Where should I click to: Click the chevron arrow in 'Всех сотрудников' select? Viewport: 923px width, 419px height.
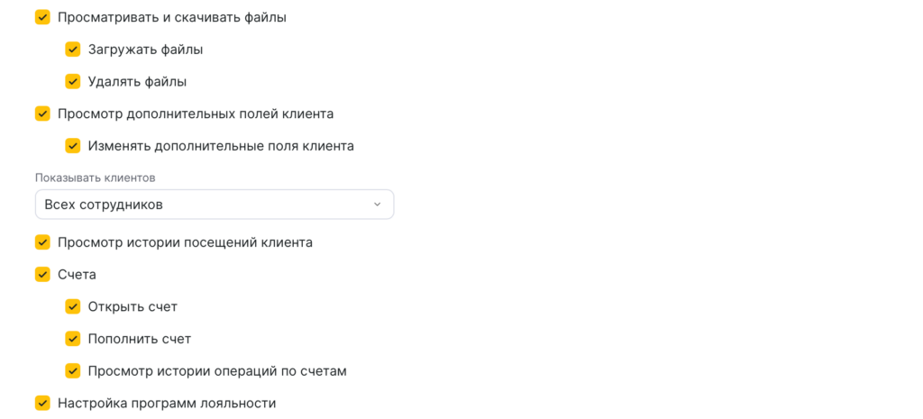(x=377, y=205)
